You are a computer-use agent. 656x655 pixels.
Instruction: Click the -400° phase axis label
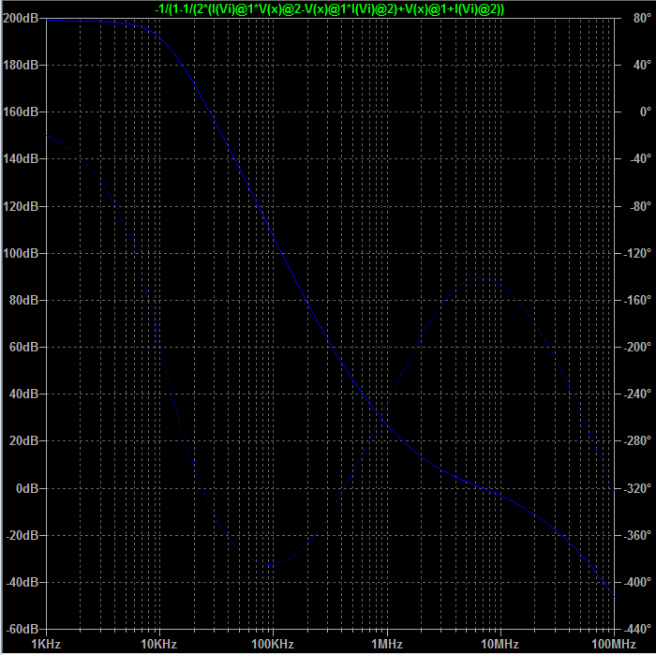tap(637, 582)
